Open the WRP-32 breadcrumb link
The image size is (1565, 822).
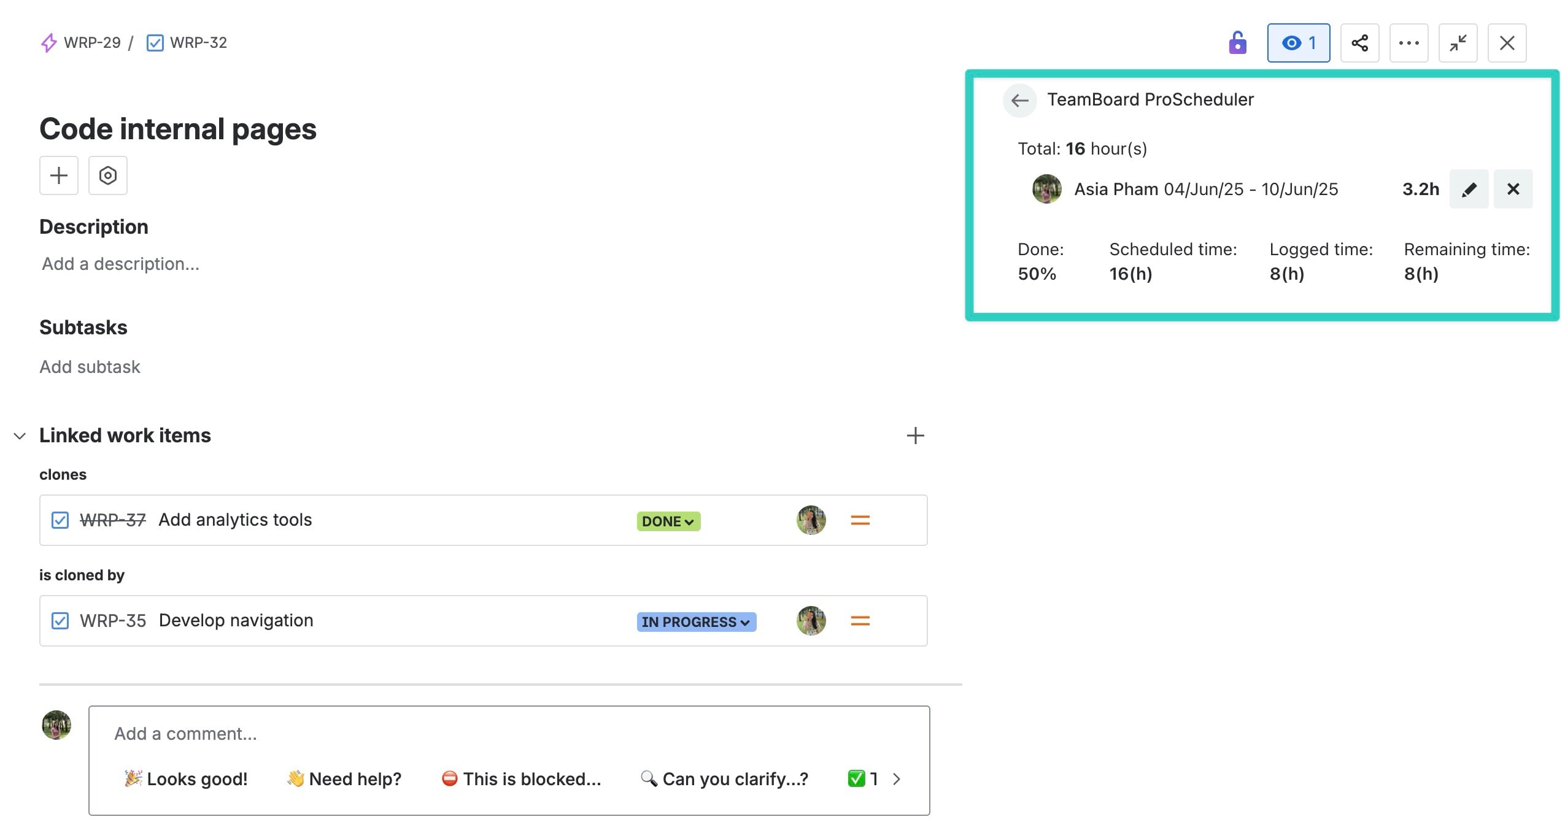click(x=198, y=42)
